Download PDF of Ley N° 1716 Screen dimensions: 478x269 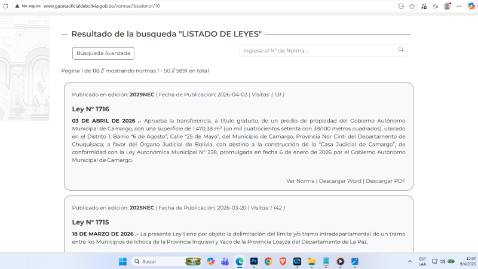tap(385, 181)
